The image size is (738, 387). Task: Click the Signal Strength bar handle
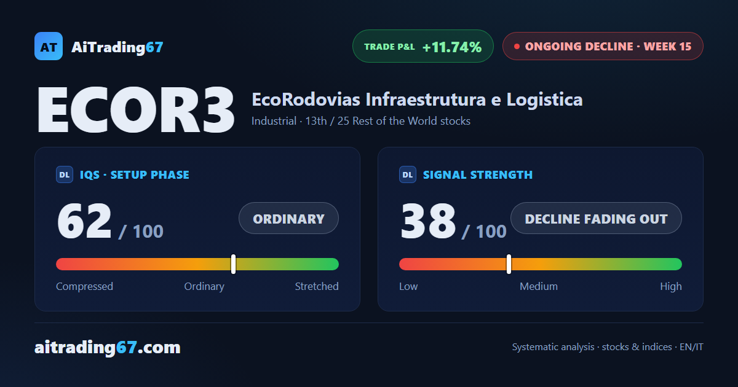click(509, 264)
